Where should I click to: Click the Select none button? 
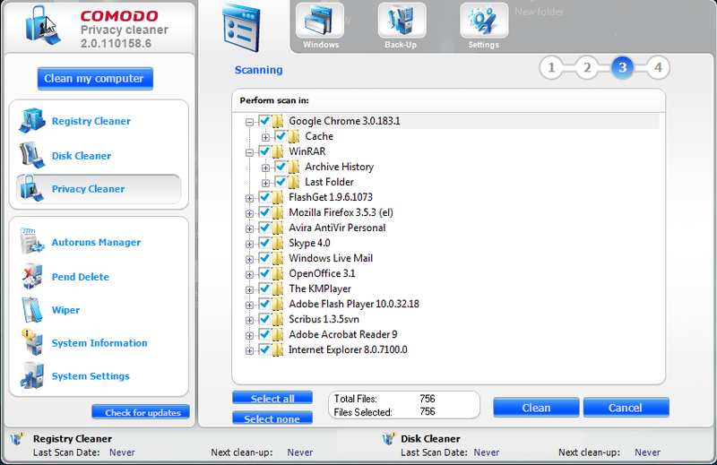[272, 418]
